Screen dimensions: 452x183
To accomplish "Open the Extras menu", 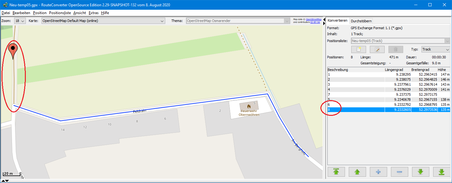I will (x=93, y=13).
